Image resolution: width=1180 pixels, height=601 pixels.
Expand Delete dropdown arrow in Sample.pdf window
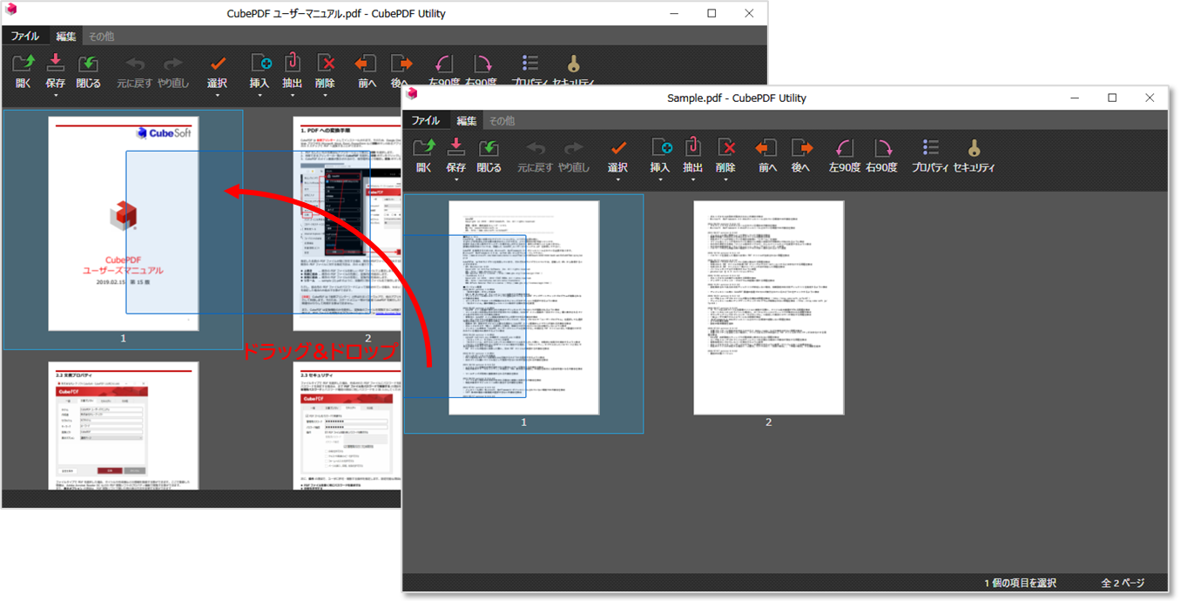[x=726, y=179]
